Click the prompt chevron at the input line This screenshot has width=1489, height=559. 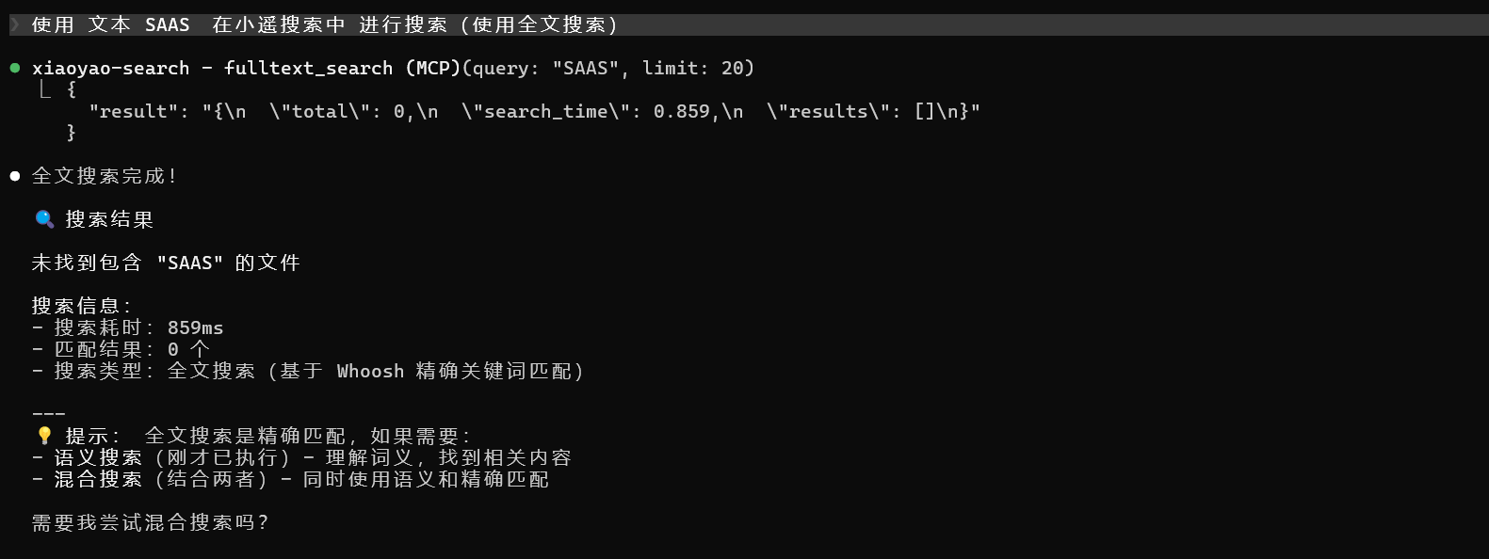[14, 24]
